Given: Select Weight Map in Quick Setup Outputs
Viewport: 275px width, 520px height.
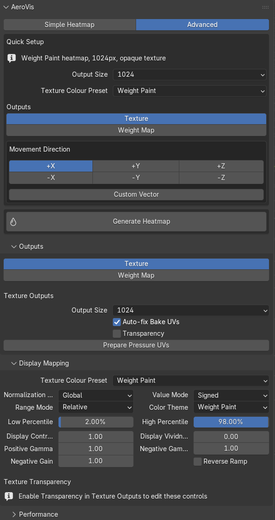Looking at the screenshot, I should (x=136, y=130).
